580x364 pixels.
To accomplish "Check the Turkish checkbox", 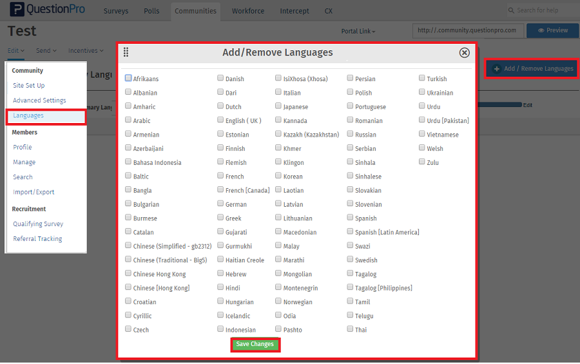I will [421, 78].
